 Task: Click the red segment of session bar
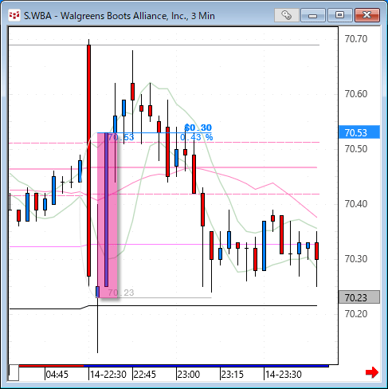[x=51, y=366]
